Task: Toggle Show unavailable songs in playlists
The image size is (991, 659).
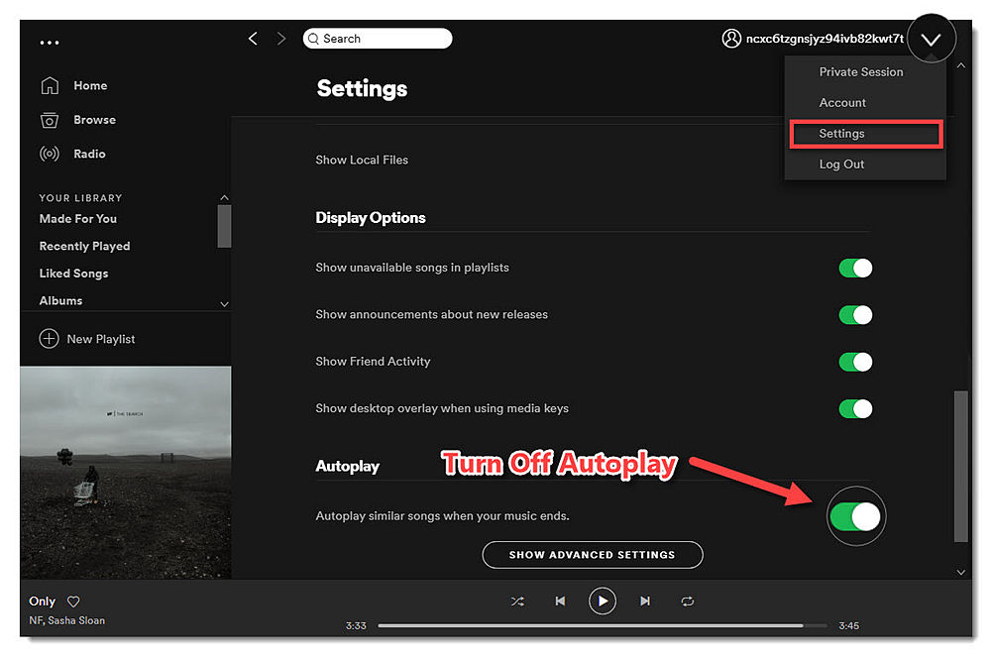Action: click(854, 268)
